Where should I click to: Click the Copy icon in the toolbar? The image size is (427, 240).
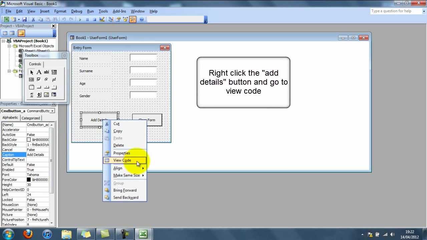pos(40,20)
